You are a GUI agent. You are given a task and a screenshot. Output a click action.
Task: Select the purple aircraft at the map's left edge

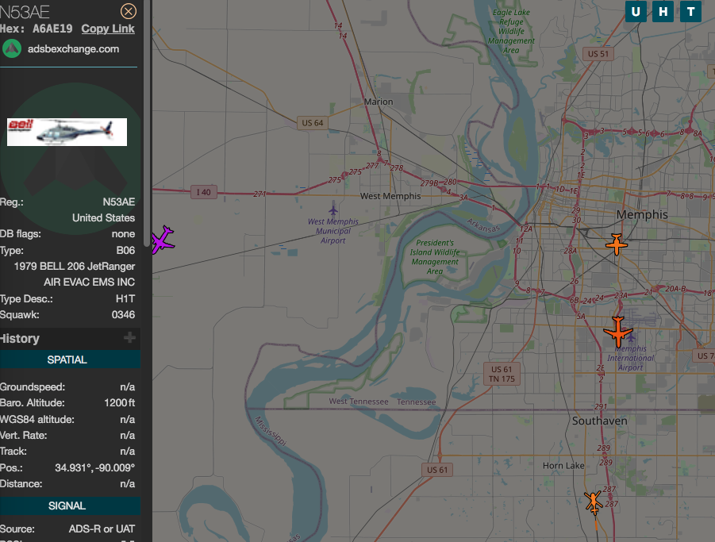pyautogui.click(x=163, y=240)
